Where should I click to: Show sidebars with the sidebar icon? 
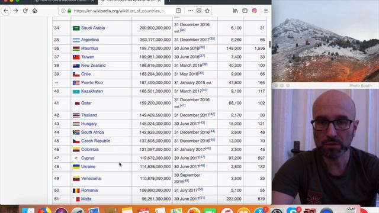[245, 11]
